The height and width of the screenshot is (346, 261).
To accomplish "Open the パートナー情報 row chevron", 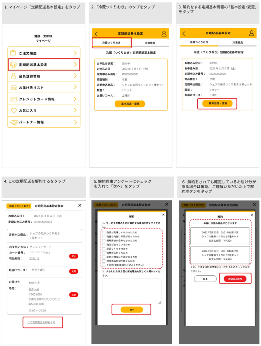I will [75, 122].
